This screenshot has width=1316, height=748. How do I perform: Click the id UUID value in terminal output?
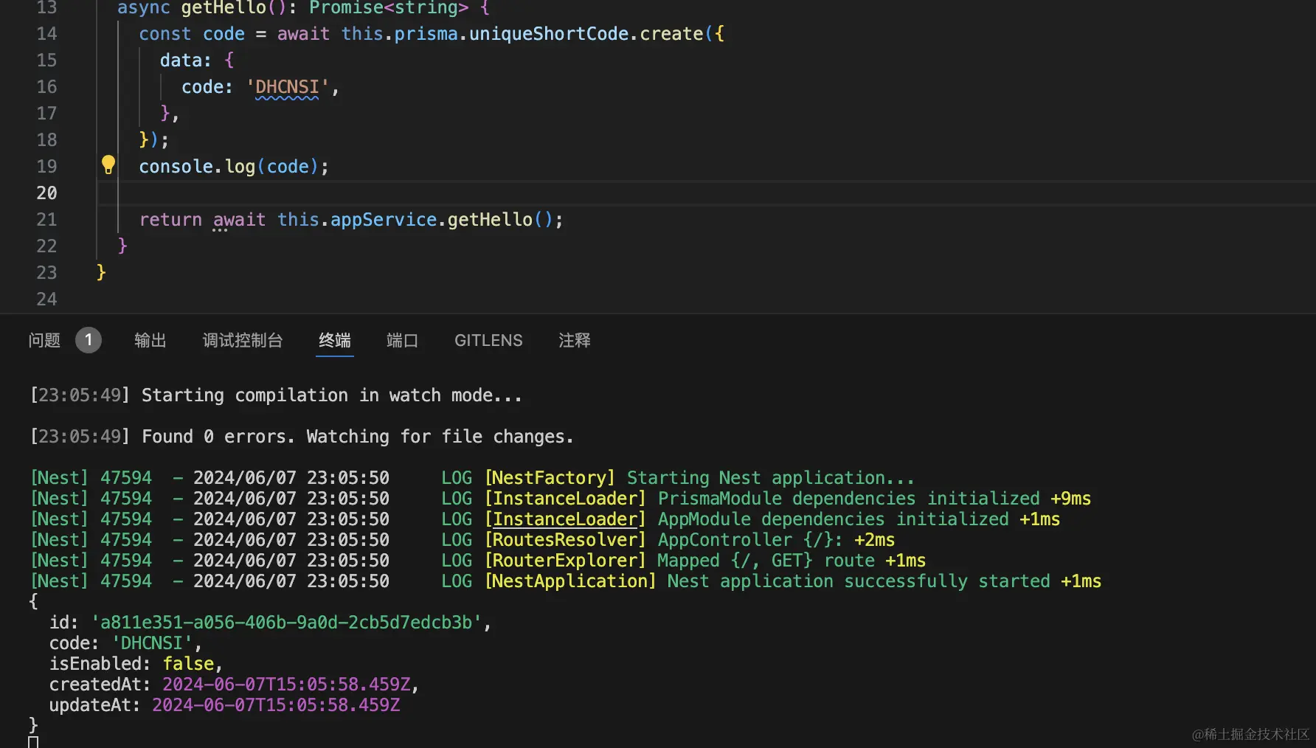point(286,623)
